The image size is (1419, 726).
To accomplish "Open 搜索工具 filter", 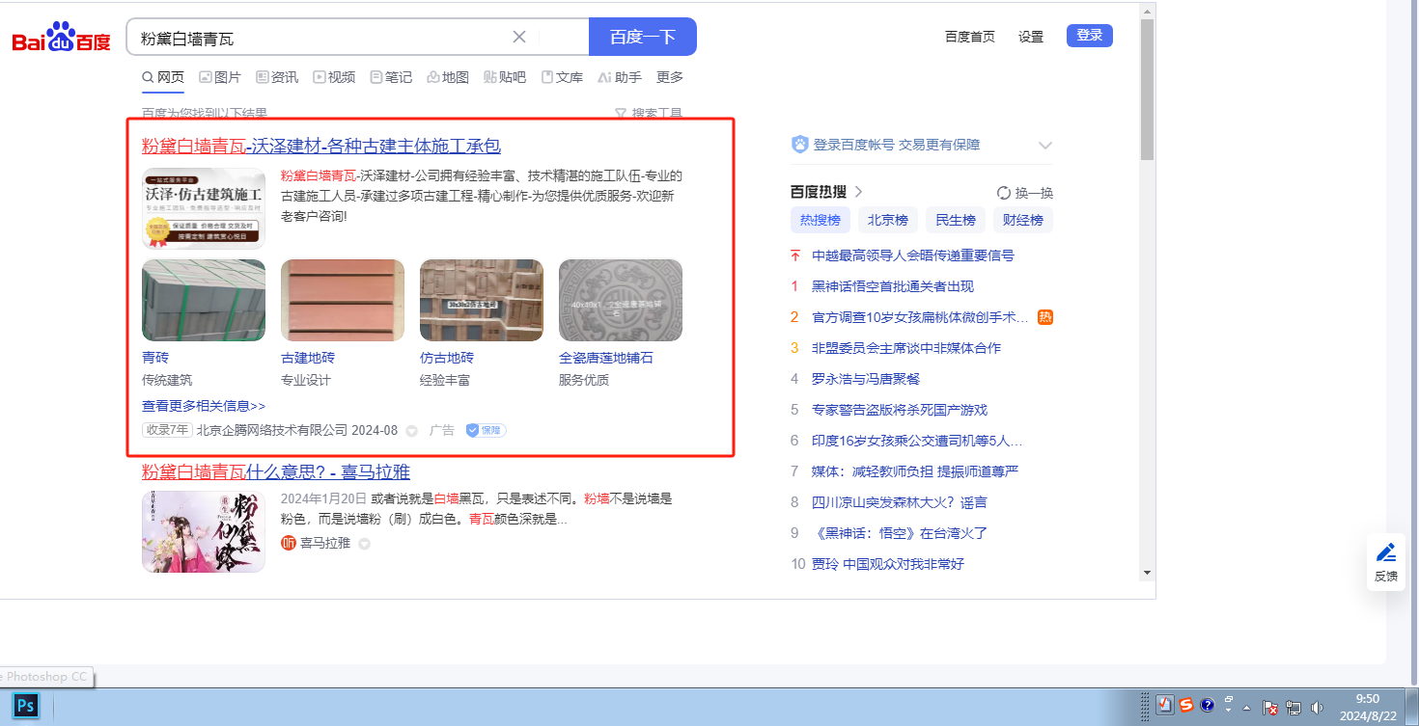I will (649, 113).
